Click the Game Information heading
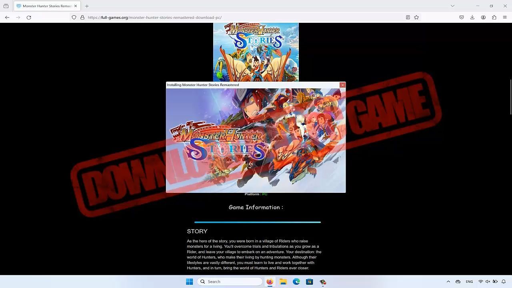This screenshot has height=288, width=512. click(x=256, y=207)
